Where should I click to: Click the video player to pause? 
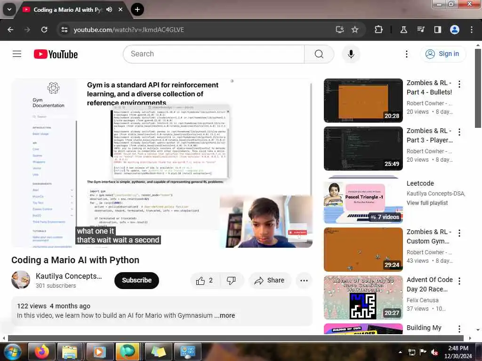[162, 163]
